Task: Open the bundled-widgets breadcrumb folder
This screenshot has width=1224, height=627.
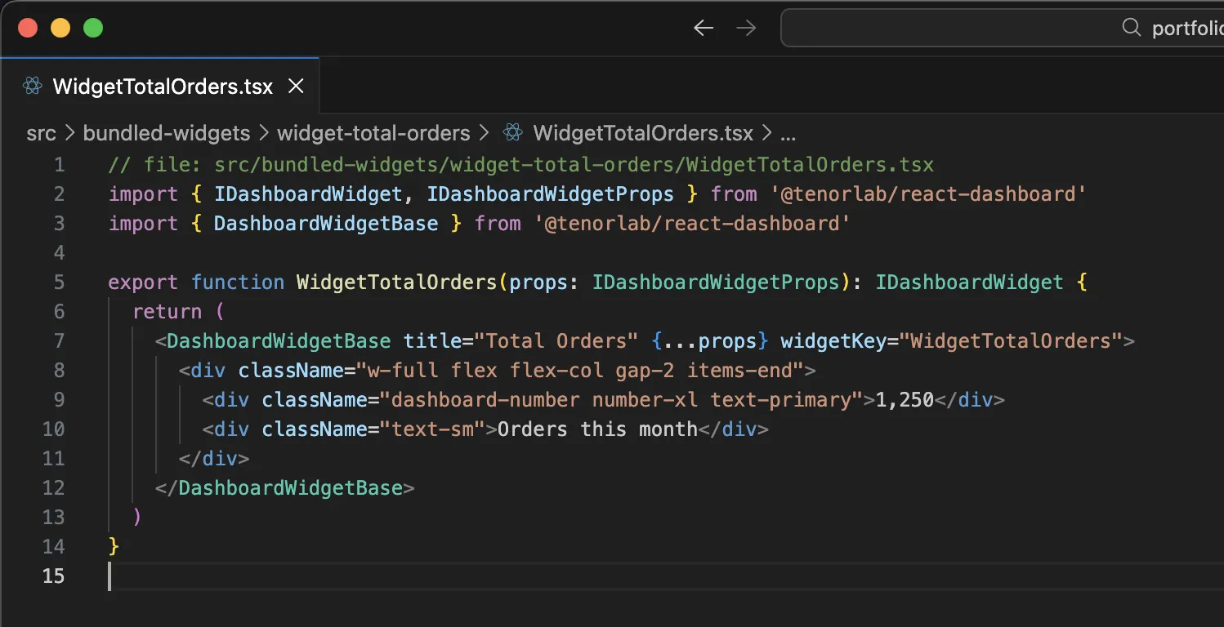Action: (166, 133)
